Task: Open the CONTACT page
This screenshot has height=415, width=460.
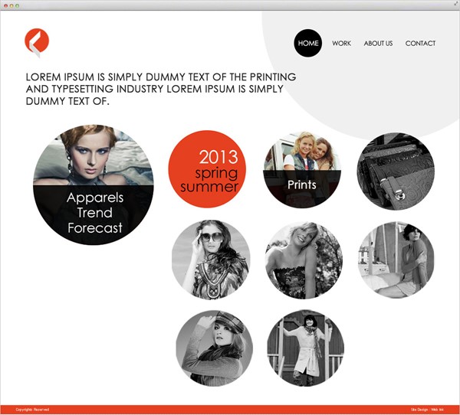Action: coord(420,44)
